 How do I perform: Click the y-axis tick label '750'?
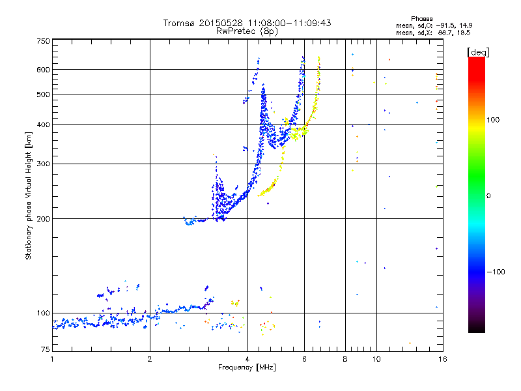[43, 41]
